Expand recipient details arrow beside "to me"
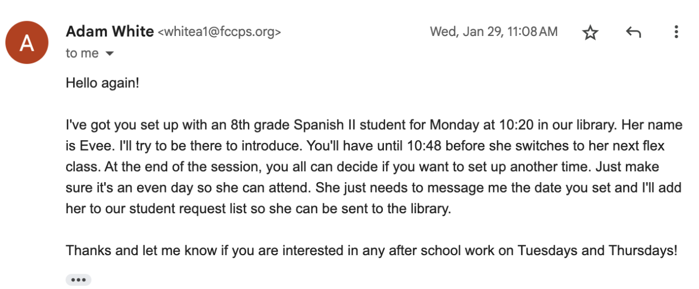The height and width of the screenshot is (289, 699). pos(109,53)
